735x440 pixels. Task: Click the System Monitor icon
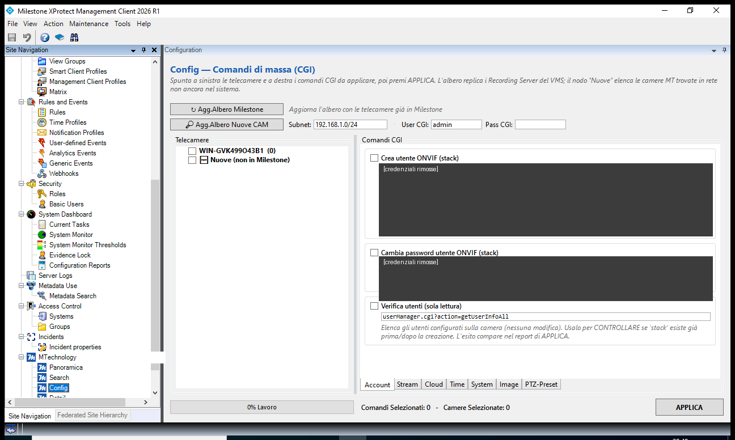point(42,235)
